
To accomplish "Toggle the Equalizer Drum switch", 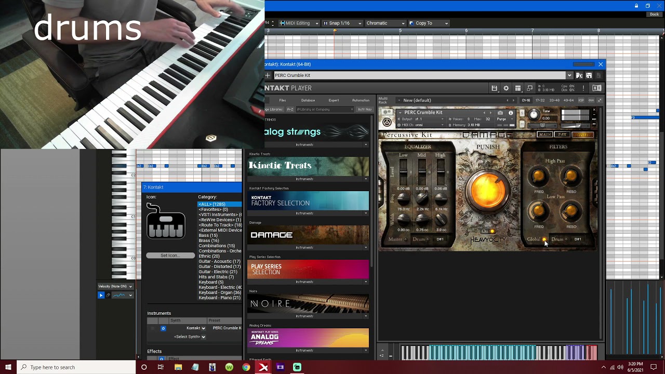I will pyautogui.click(x=429, y=239).
